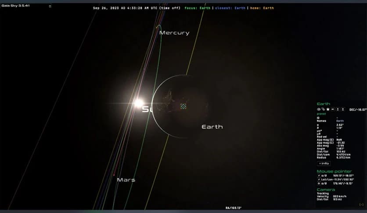367x213 pixels.
Task: Click the App mag (C) value -21.32
Action: coord(341,143)
